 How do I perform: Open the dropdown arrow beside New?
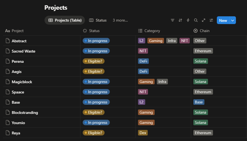point(233,20)
